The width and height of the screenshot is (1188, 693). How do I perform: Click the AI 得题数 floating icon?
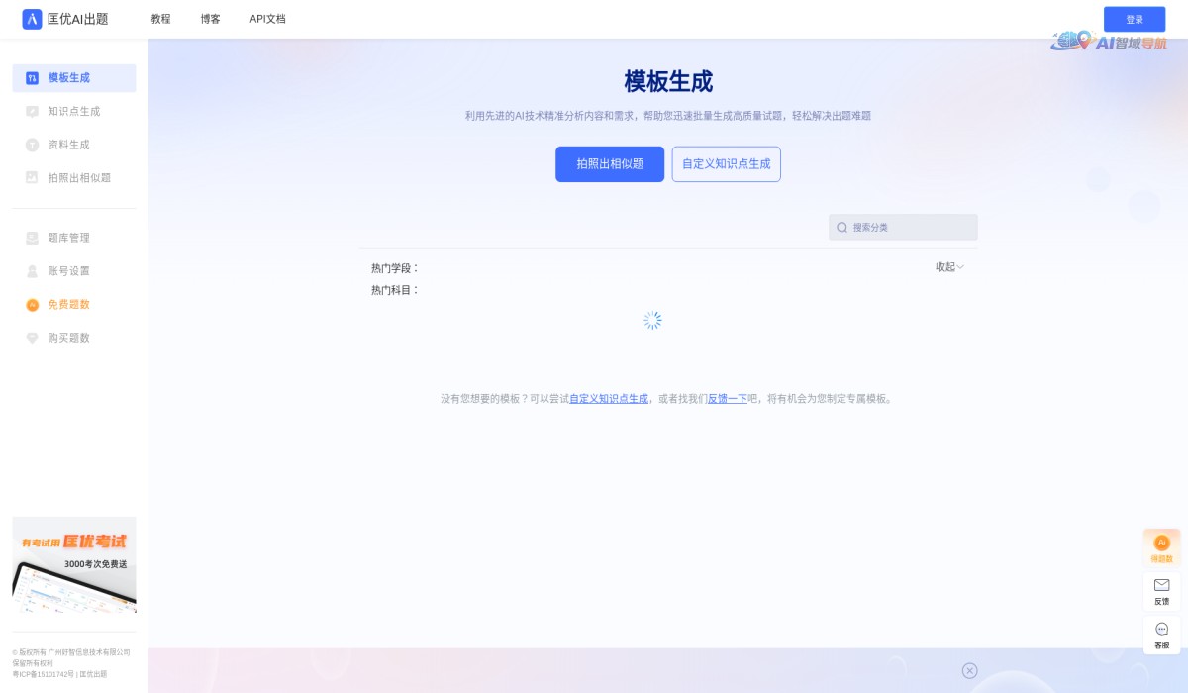coord(1160,544)
